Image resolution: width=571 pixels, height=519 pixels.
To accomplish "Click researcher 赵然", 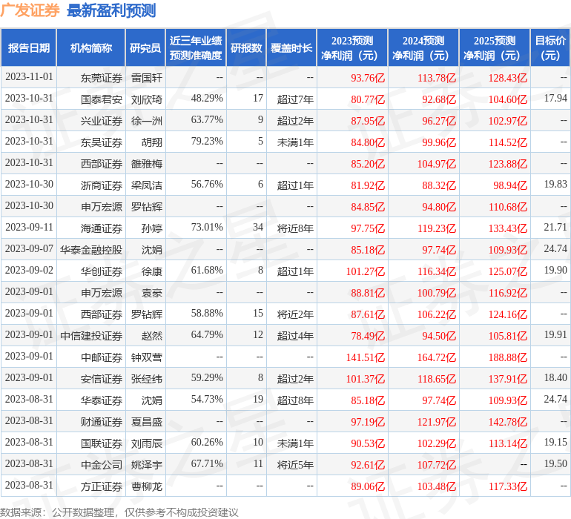I will pyautogui.click(x=152, y=336).
